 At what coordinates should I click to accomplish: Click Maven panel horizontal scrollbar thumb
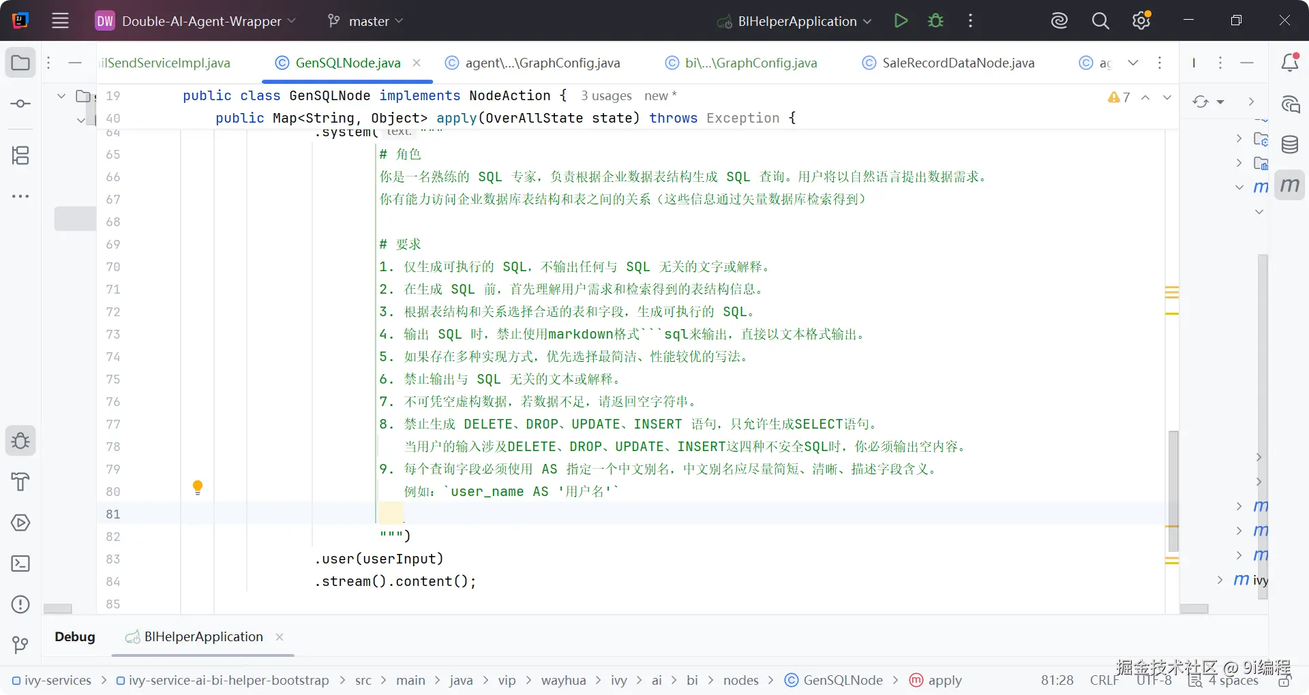[x=1194, y=608]
